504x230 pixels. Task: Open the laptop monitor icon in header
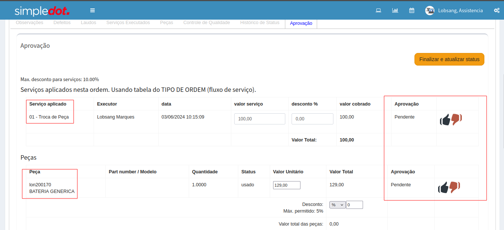pyautogui.click(x=378, y=10)
